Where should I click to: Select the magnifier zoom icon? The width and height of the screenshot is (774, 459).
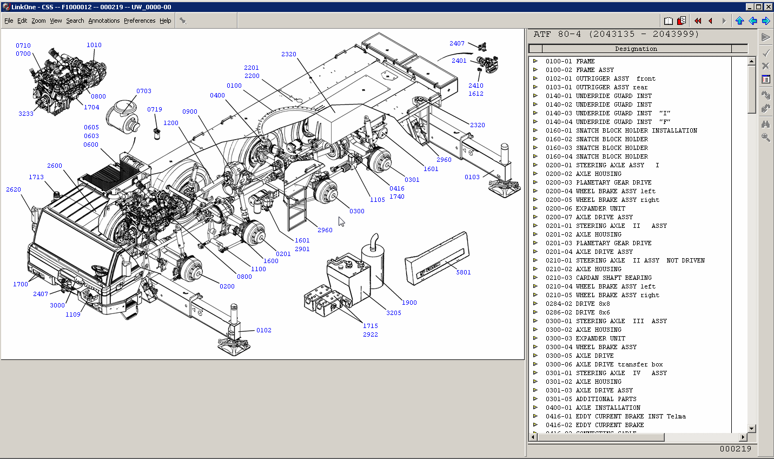[765, 137]
